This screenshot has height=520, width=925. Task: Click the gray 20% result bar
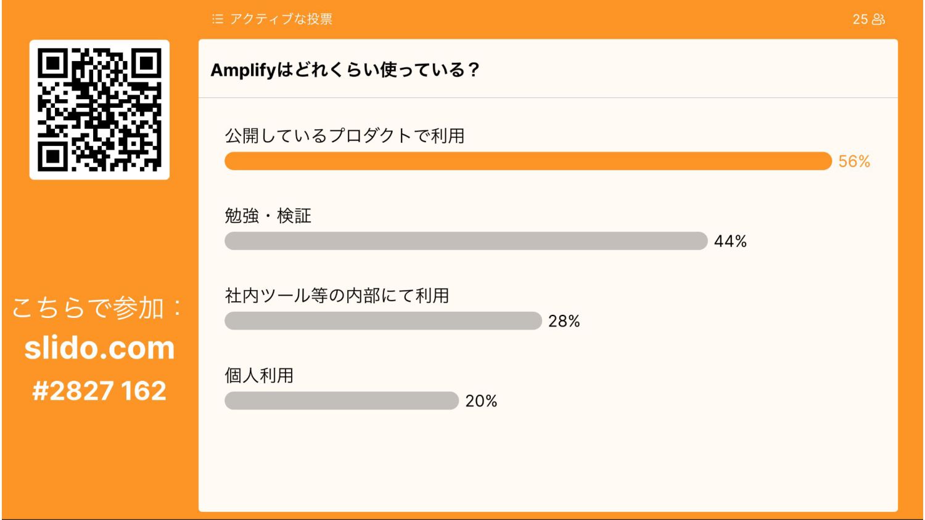[342, 400]
